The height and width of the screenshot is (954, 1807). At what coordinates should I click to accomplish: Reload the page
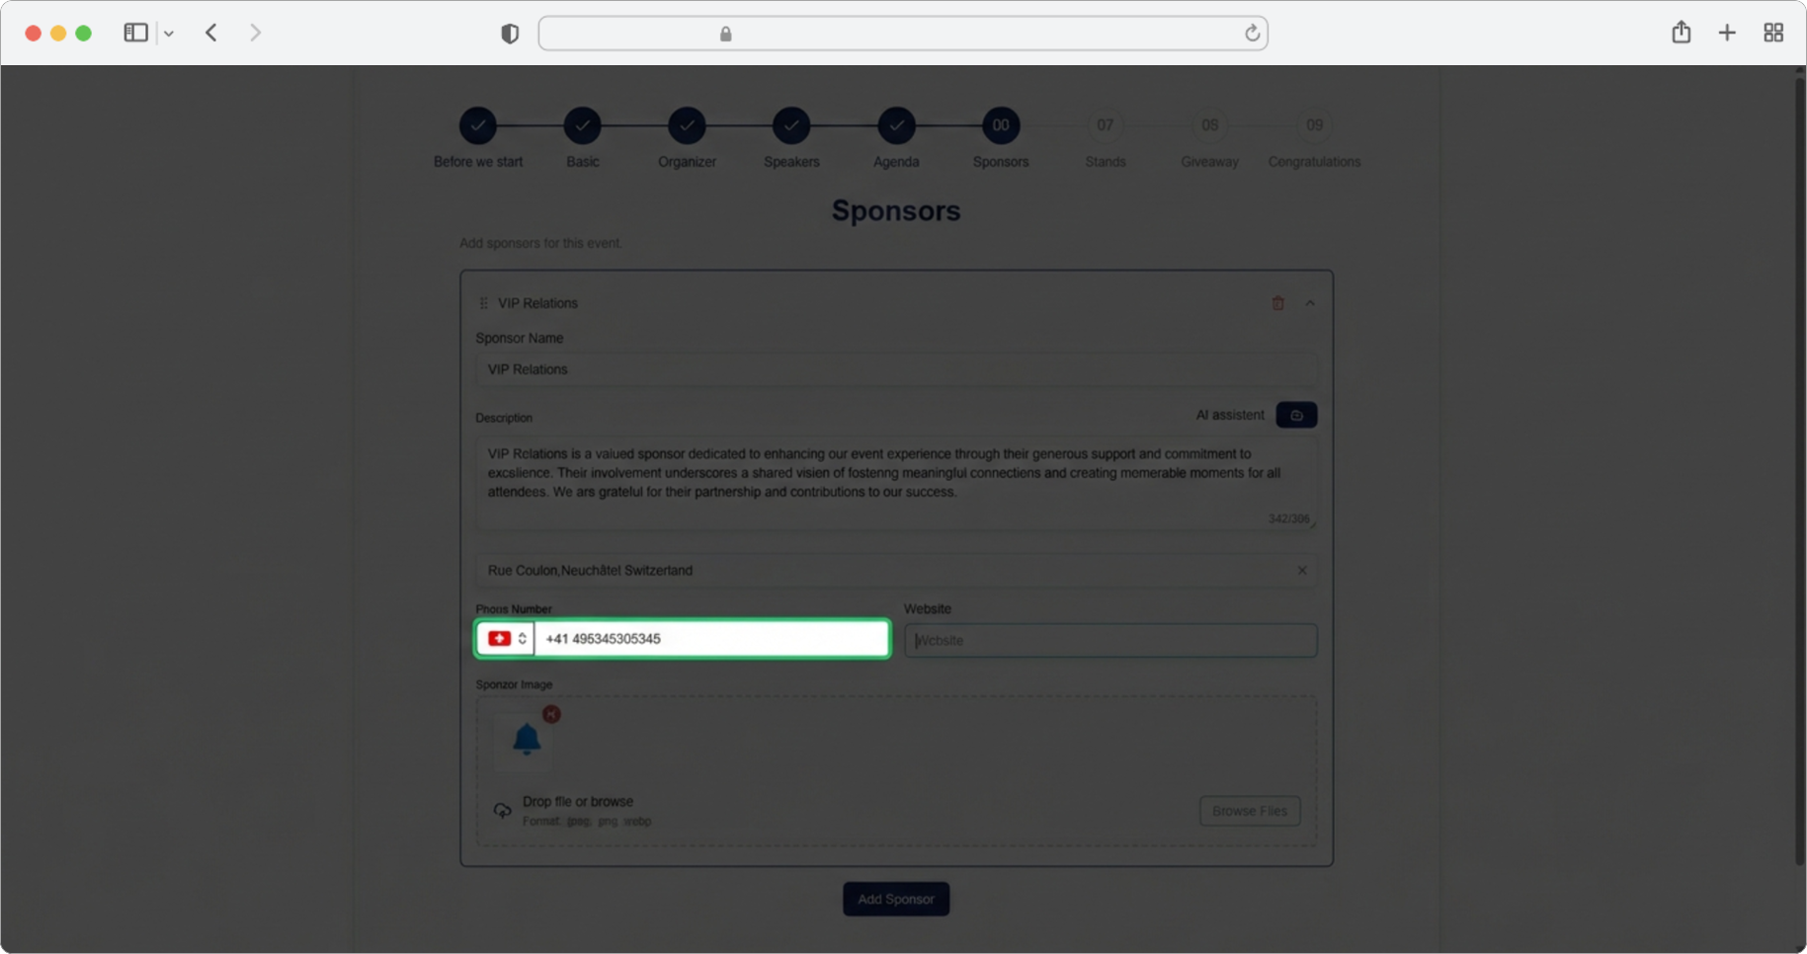[1252, 34]
